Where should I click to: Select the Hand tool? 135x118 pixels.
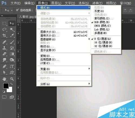[4, 79]
